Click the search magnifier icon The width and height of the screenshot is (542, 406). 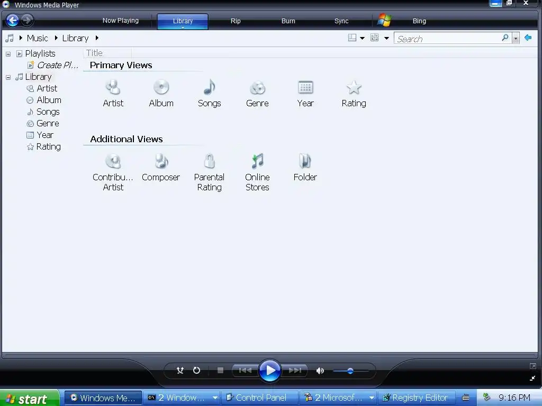(505, 38)
